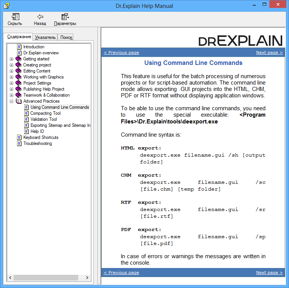Follow the bottom Next page link
This screenshot has height=288, width=289.
269,273
